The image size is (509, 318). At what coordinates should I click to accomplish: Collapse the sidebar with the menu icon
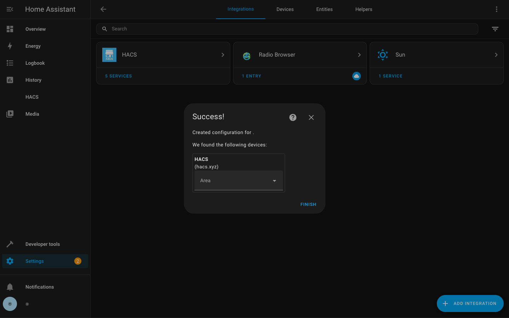[x=10, y=9]
